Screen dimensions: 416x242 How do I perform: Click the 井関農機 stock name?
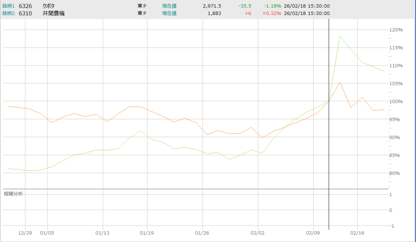coord(53,13)
